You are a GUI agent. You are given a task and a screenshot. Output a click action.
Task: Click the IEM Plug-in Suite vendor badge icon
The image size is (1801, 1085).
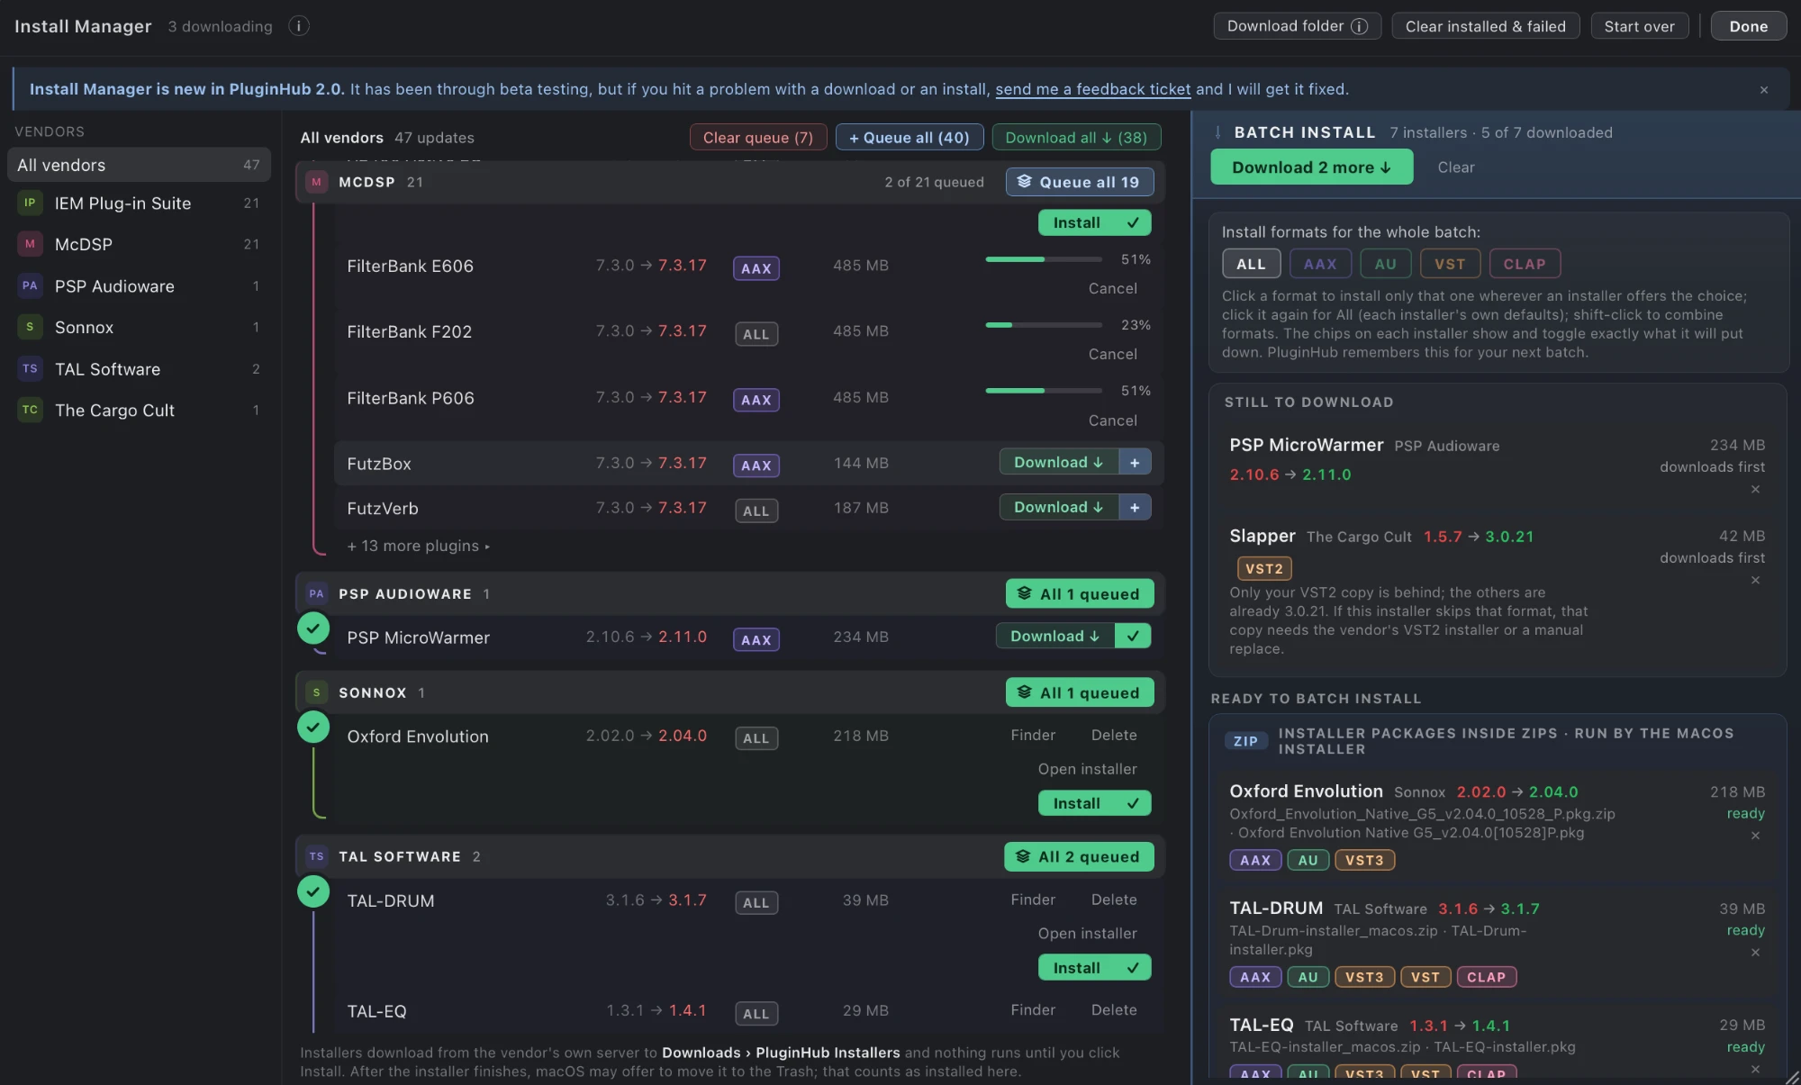click(x=30, y=203)
